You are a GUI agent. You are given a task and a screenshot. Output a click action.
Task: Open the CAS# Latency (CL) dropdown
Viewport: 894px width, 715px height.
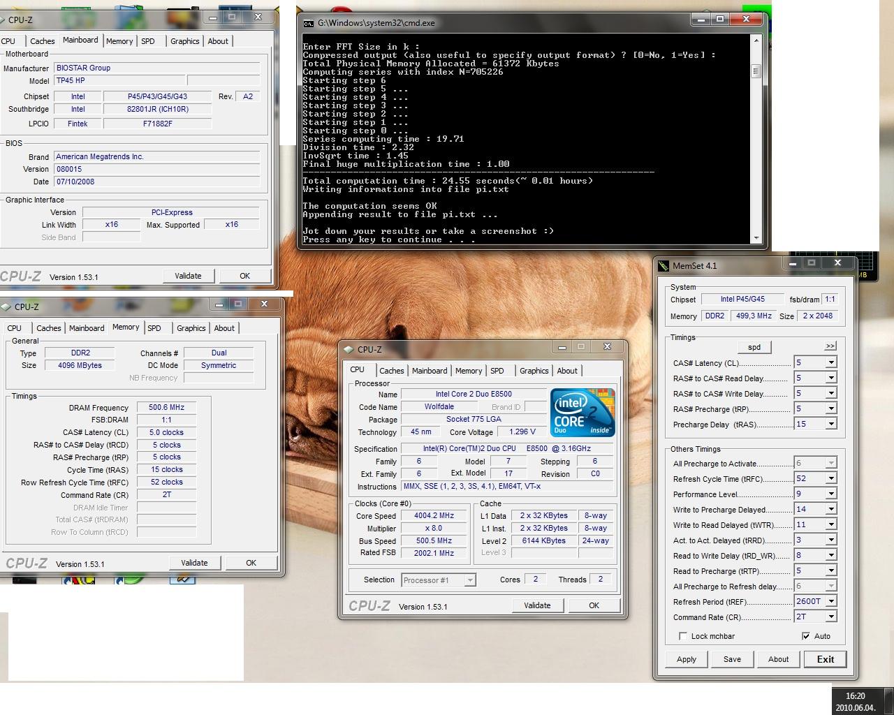tap(831, 363)
